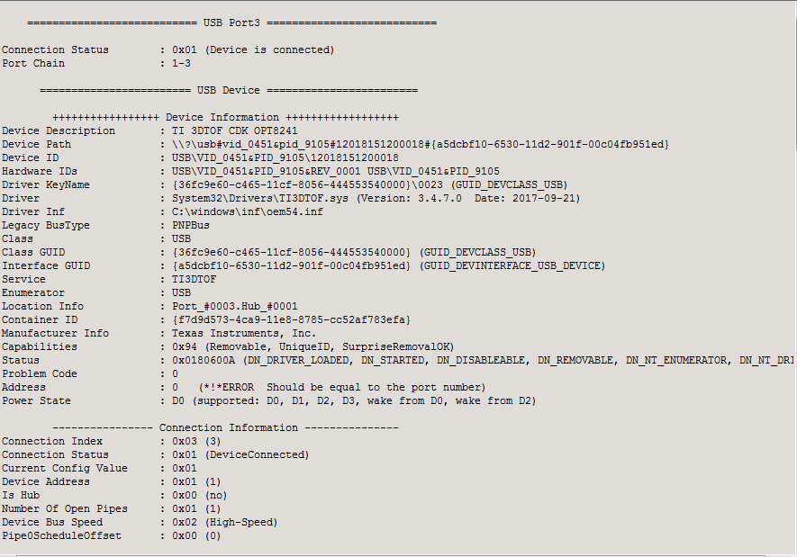This screenshot has height=557, width=797.
Task: Click the TI3DTOF.sys driver version line
Action: click(376, 198)
